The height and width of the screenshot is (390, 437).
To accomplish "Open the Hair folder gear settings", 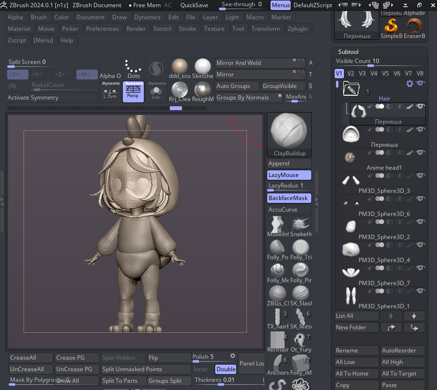I will (x=410, y=84).
